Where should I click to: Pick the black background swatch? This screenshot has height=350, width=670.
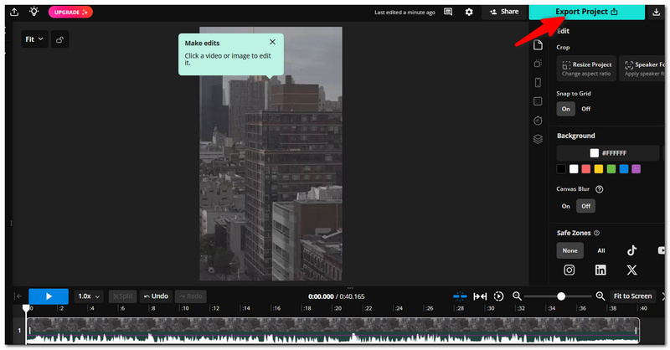tap(561, 169)
